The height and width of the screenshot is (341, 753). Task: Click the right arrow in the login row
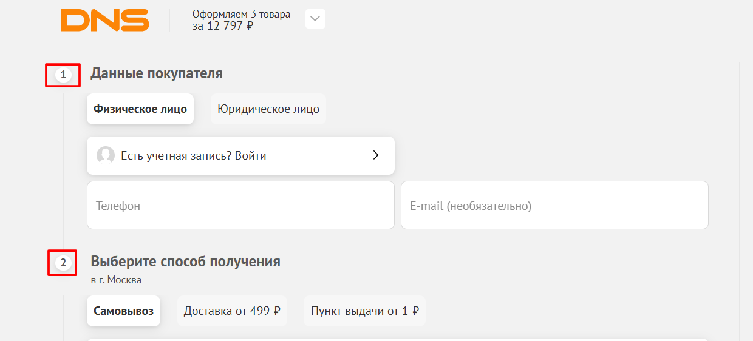click(x=376, y=155)
